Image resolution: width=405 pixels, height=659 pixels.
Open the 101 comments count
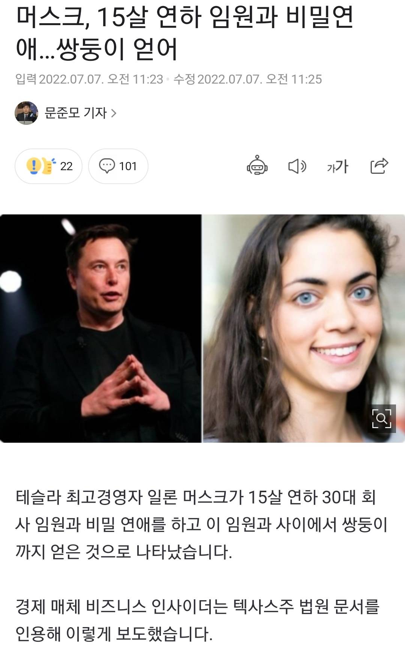coord(128,166)
